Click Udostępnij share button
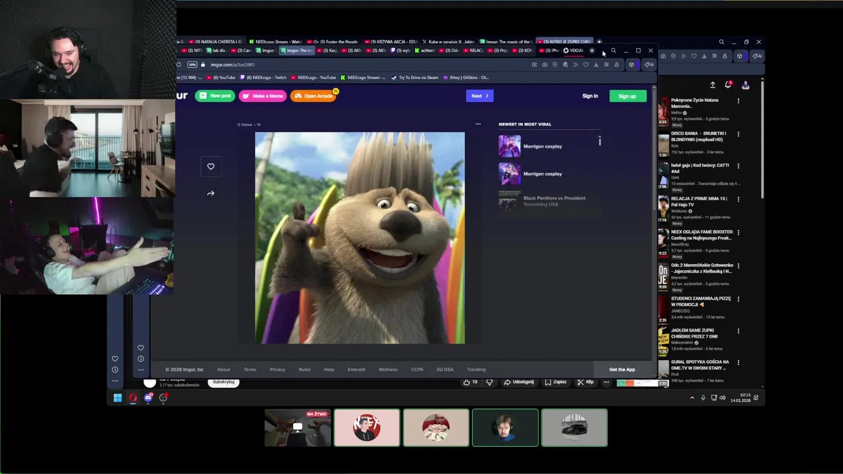The height and width of the screenshot is (474, 843). 519,382
